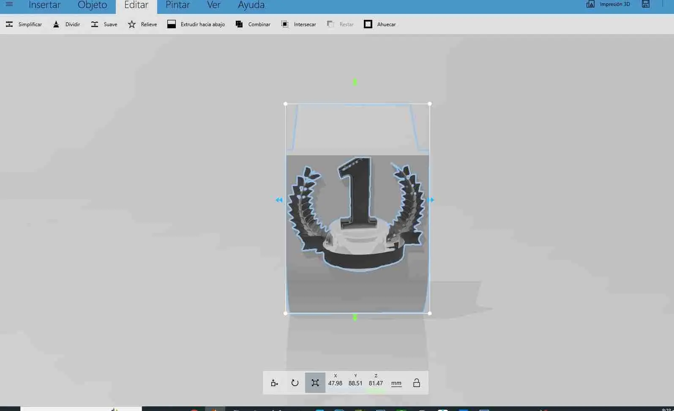The width and height of the screenshot is (674, 411).
Task: Apply the Ahuecar hollow tool
Action: pos(379,24)
